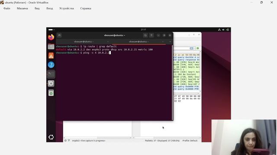Launch Ubuntu App Center from the dock
Viewport: 277px width, 155px height.
(x=51, y=56)
